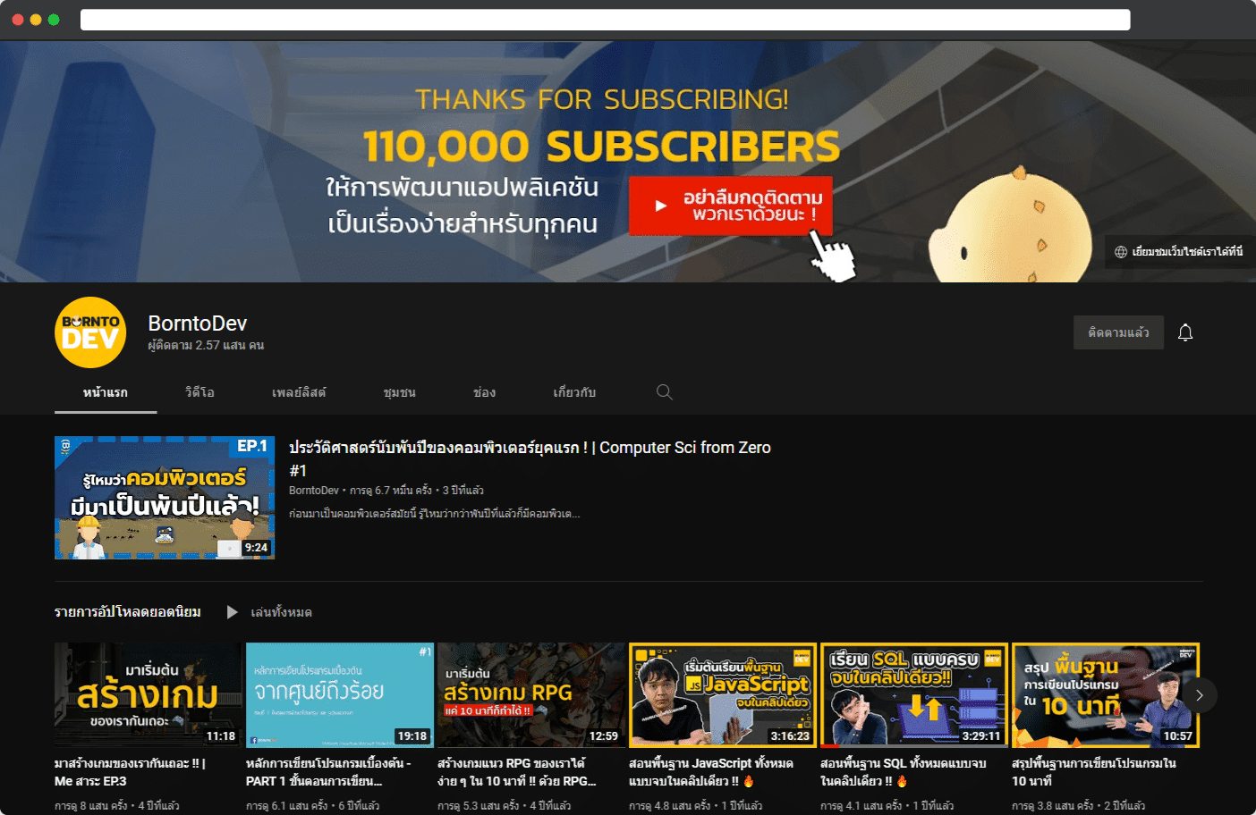Viewport: 1256px width, 815px height.
Task: Open featured video thumbnail Computer Sci EP.1
Action: click(165, 498)
